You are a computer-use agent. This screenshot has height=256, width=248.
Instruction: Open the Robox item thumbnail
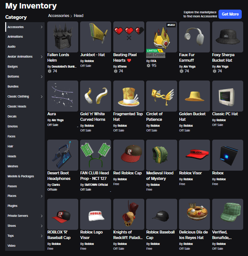tap(228, 155)
